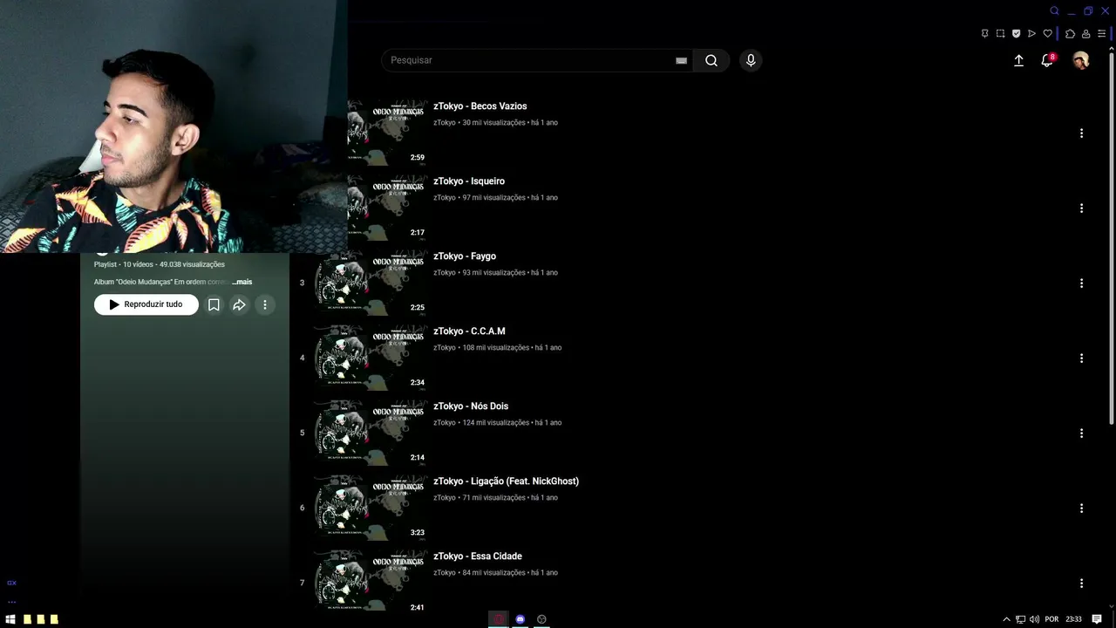Open Opera easy setup sliders icon
1116x628 pixels.
pyautogui.click(x=1101, y=34)
